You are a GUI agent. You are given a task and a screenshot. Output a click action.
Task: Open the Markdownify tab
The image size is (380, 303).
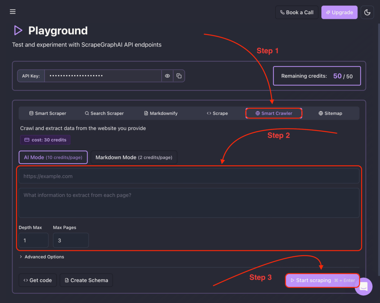(160, 113)
